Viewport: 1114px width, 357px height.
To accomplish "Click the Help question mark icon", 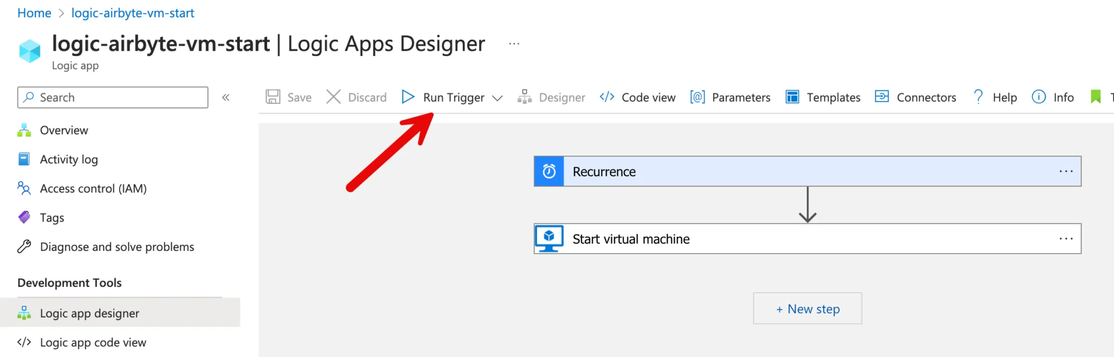I will (x=978, y=97).
